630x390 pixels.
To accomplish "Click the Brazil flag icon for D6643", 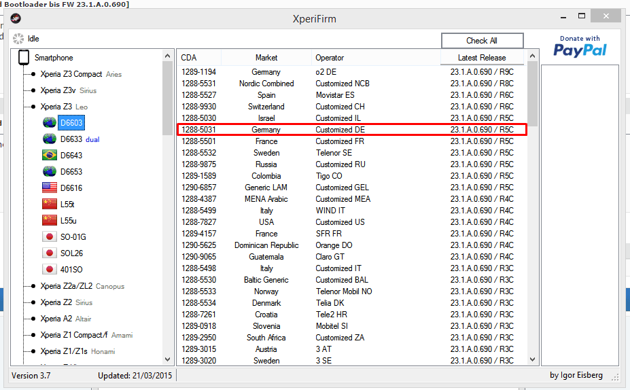I will click(50, 155).
